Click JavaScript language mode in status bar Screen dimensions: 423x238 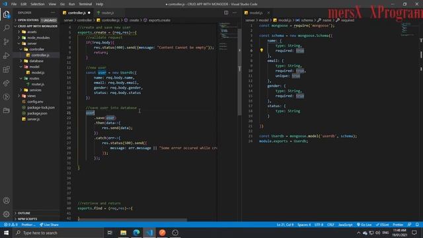coord(345,225)
